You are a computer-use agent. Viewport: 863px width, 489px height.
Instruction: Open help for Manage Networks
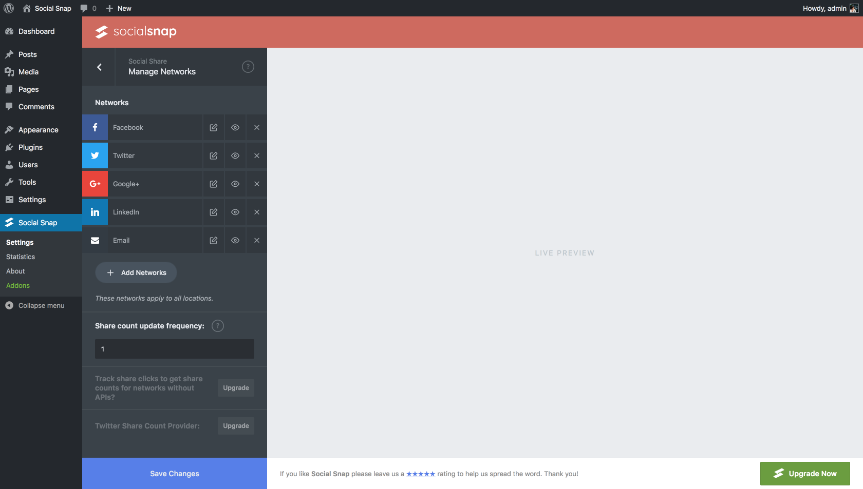point(248,67)
